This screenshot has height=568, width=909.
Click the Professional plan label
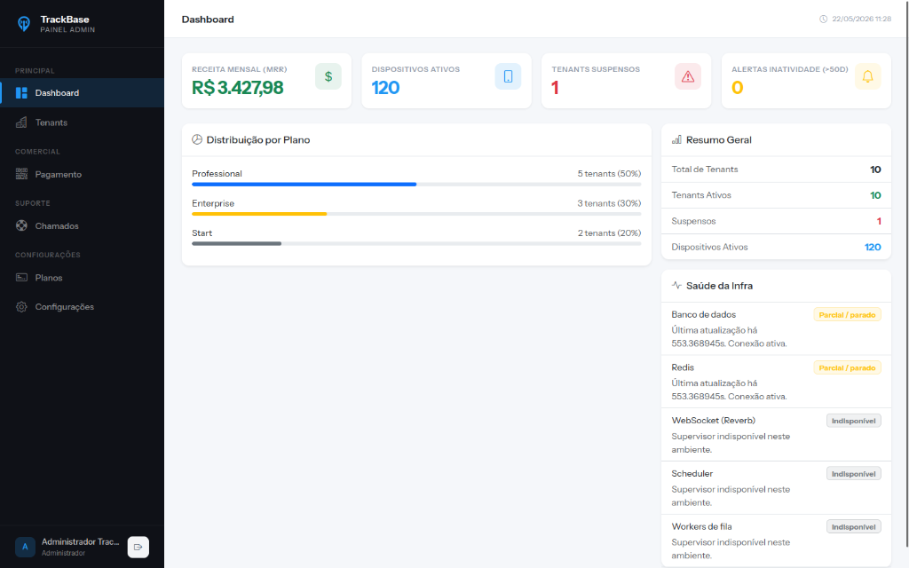click(217, 173)
